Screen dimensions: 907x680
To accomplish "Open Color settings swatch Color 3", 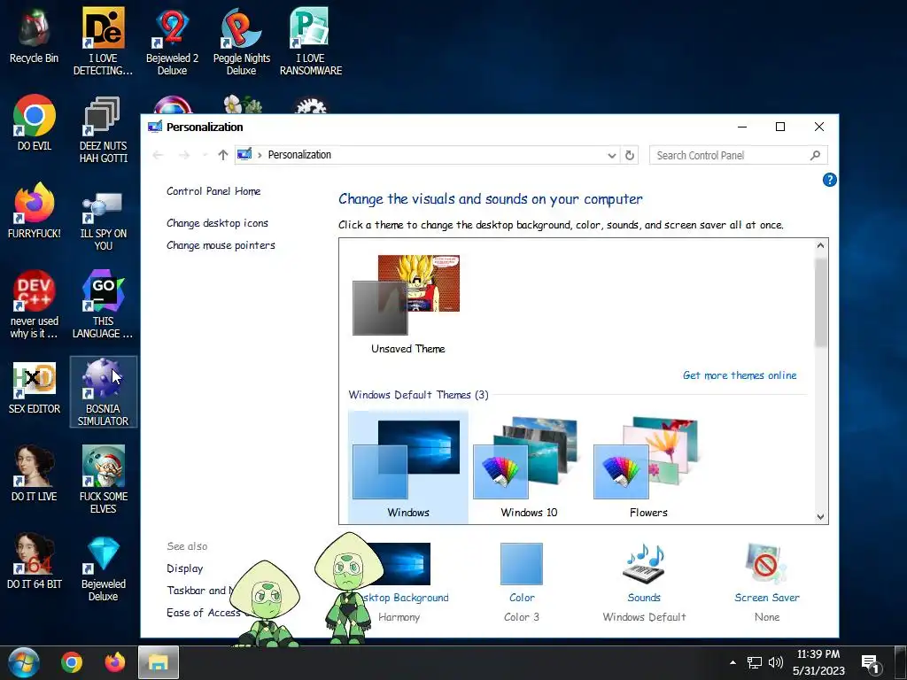I will coord(522,583).
